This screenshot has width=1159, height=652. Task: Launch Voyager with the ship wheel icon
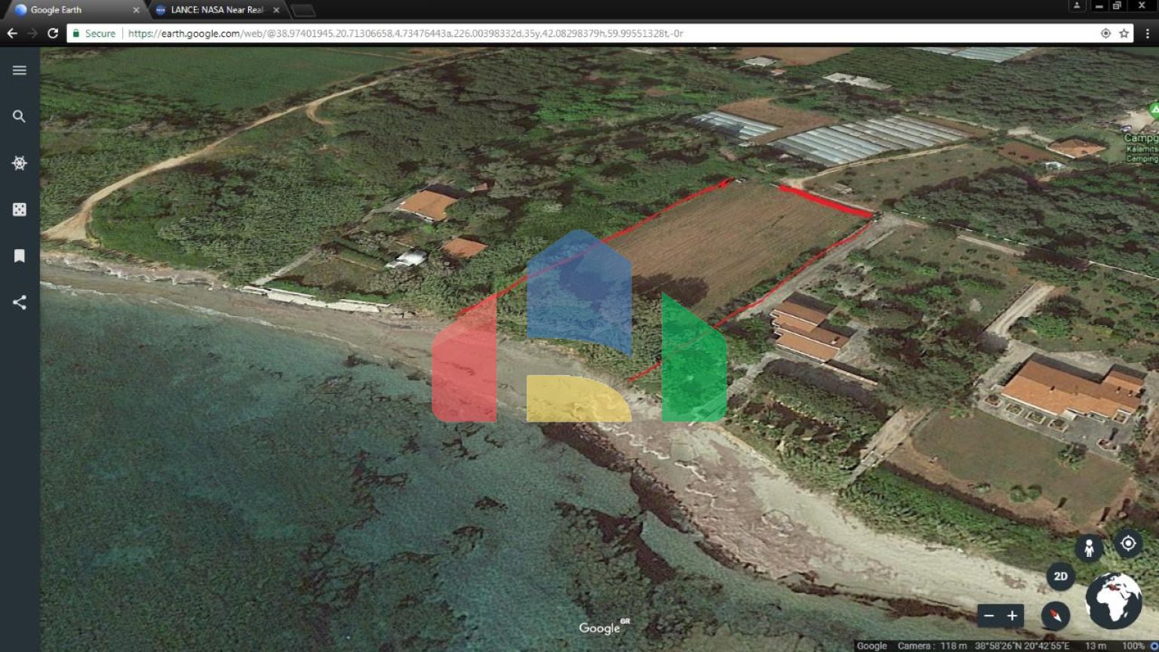coord(20,163)
